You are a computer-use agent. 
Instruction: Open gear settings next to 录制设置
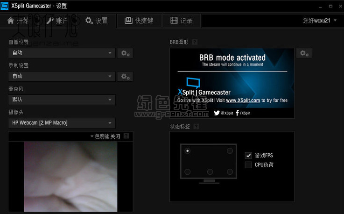(125, 76)
